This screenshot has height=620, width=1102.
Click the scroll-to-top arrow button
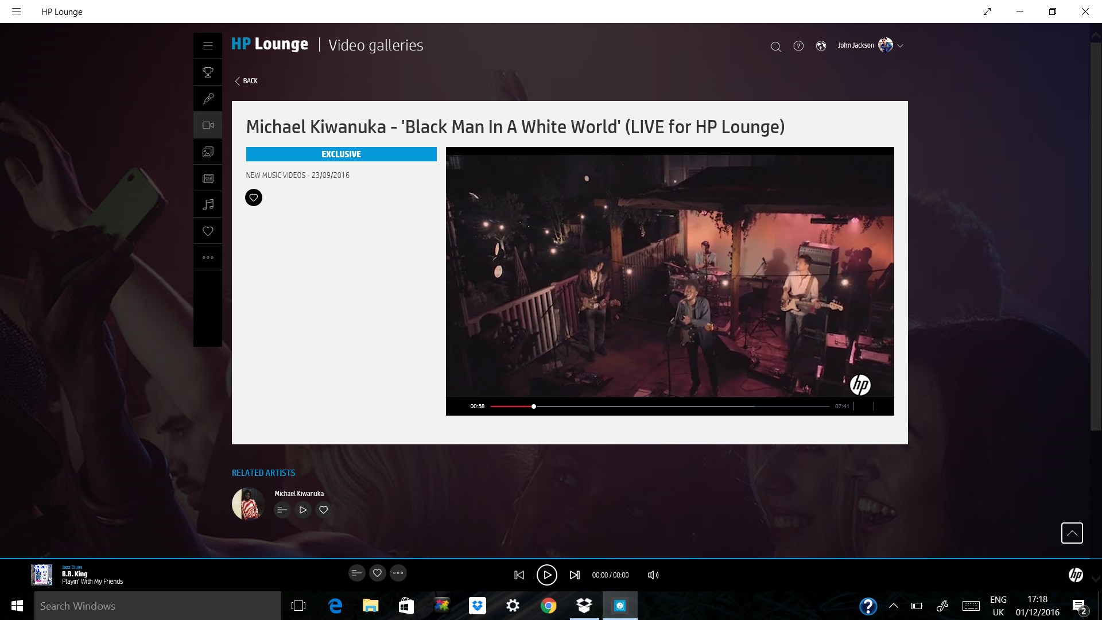pos(1072,533)
